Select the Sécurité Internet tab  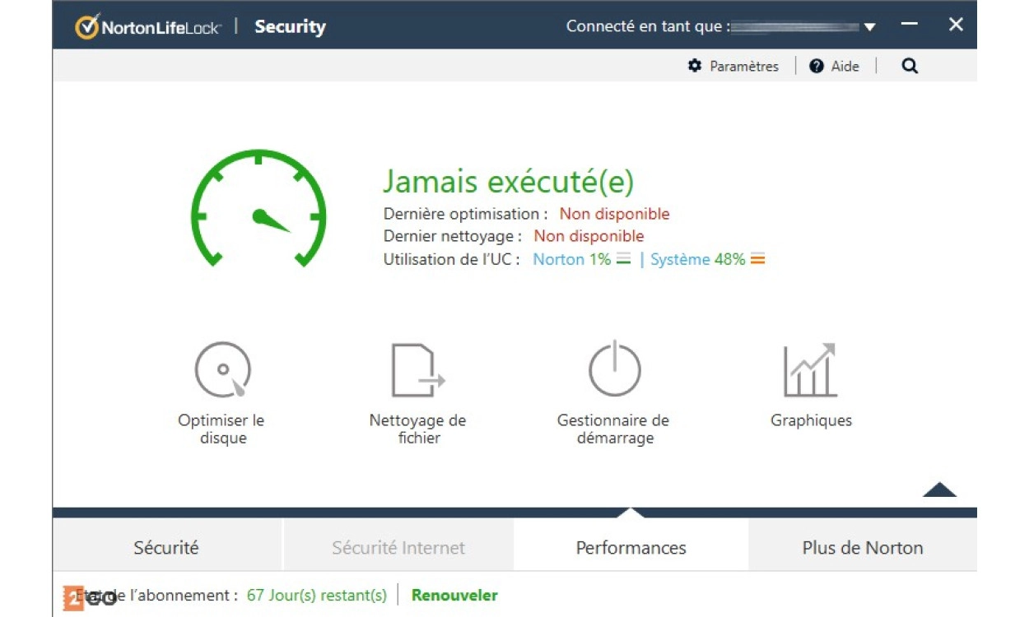coord(398,548)
